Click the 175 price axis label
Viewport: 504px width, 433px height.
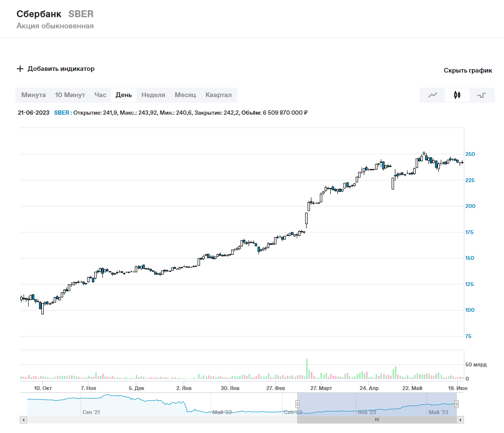click(x=469, y=232)
